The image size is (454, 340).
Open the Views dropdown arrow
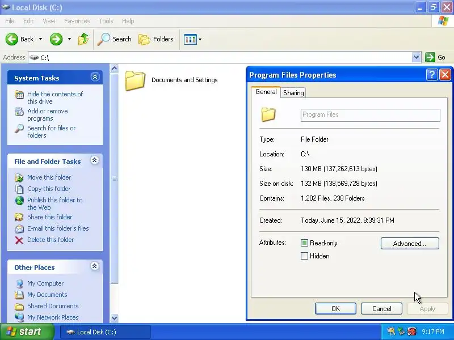point(200,39)
